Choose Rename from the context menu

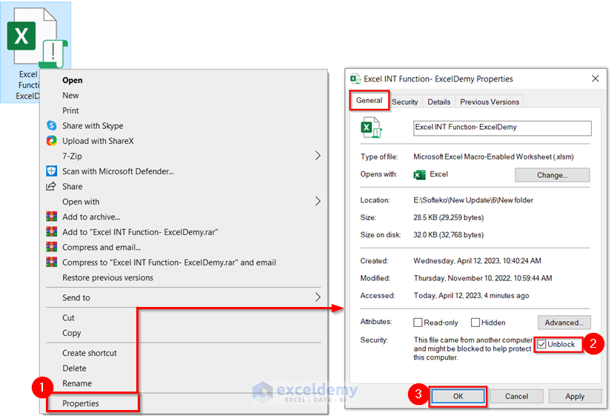tap(77, 383)
